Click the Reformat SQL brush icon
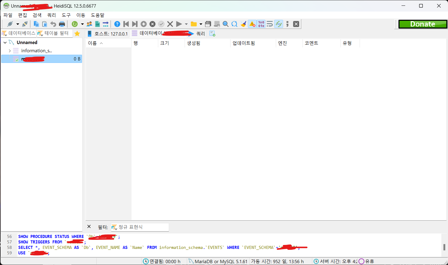The height and width of the screenshot is (265, 448). [x=244, y=24]
